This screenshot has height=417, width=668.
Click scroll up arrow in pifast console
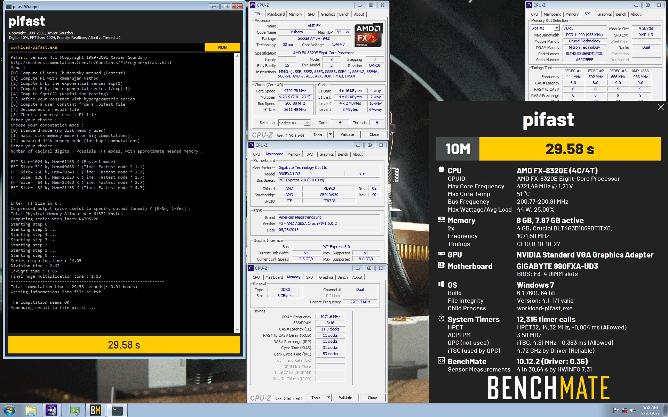(x=237, y=56)
